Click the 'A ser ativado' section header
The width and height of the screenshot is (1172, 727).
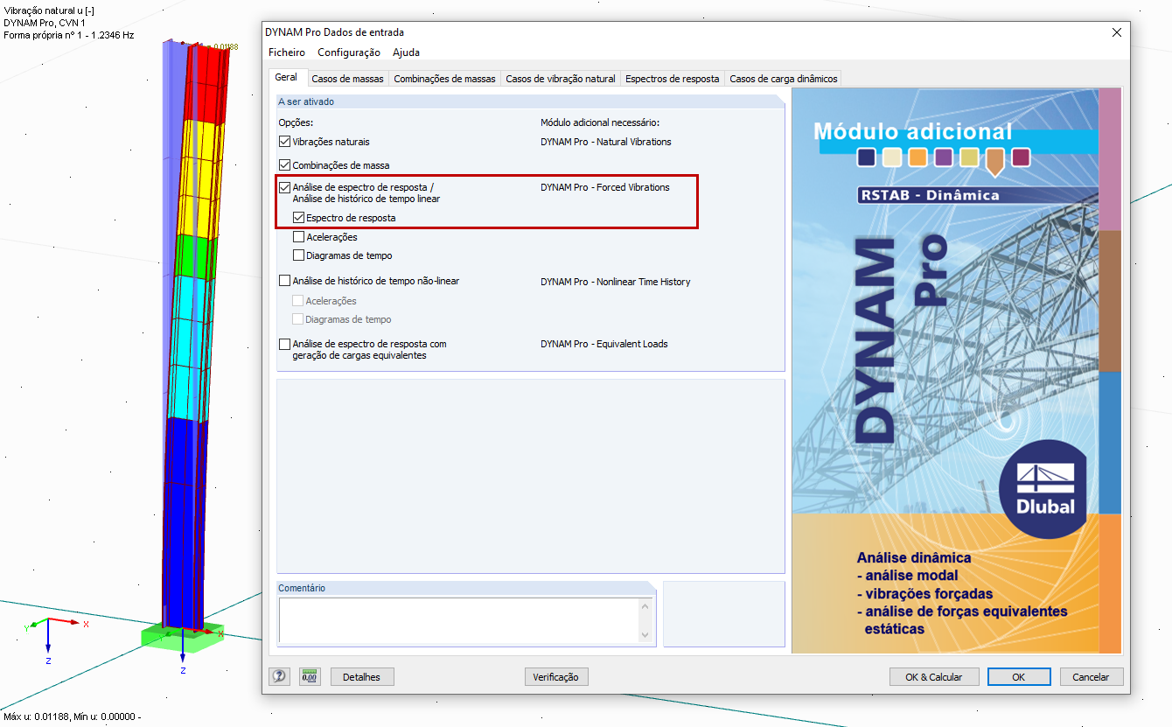(531, 101)
